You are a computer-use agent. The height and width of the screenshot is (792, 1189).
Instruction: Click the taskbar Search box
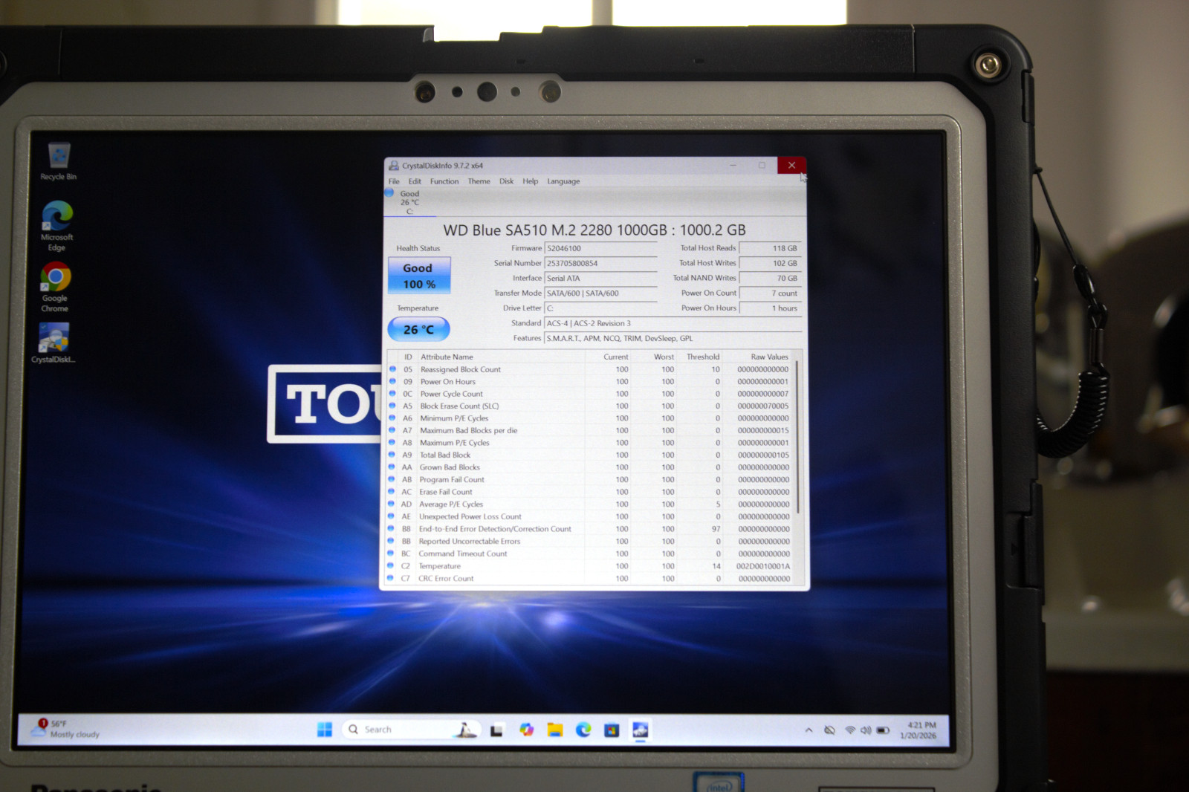(x=412, y=730)
